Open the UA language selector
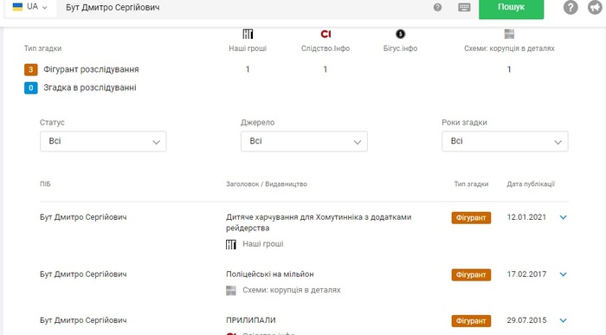606x335 pixels. [x=29, y=7]
